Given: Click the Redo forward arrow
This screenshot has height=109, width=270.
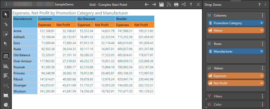Looking at the screenshot, I should tap(154, 4).
